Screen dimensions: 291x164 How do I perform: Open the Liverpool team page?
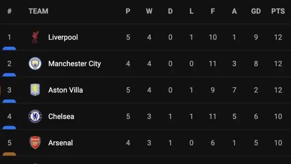coord(63,37)
